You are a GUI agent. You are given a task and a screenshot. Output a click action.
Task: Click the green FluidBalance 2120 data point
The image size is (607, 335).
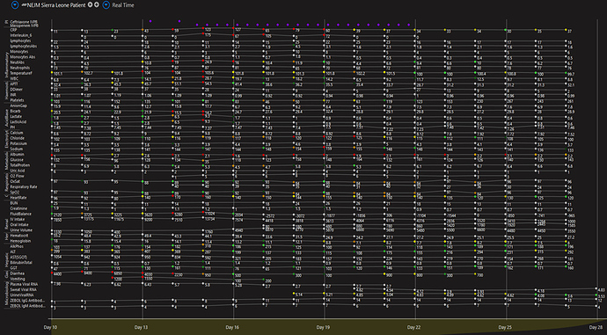52,214
